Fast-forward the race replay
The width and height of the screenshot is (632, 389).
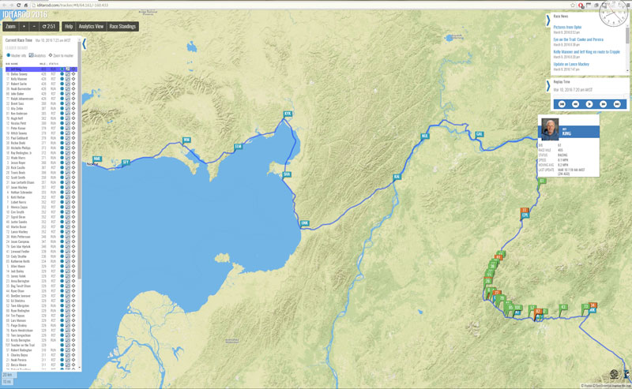click(x=603, y=104)
